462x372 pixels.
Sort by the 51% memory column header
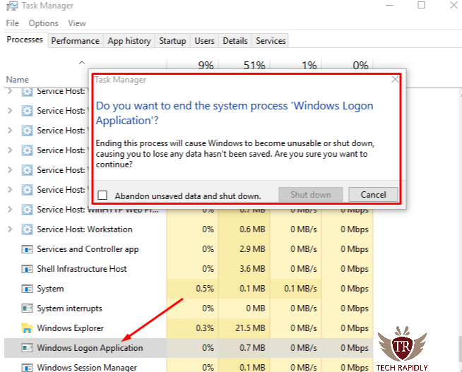tap(254, 65)
